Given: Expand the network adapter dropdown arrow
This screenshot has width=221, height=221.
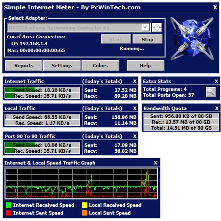Looking at the screenshot, I should point(145,28).
